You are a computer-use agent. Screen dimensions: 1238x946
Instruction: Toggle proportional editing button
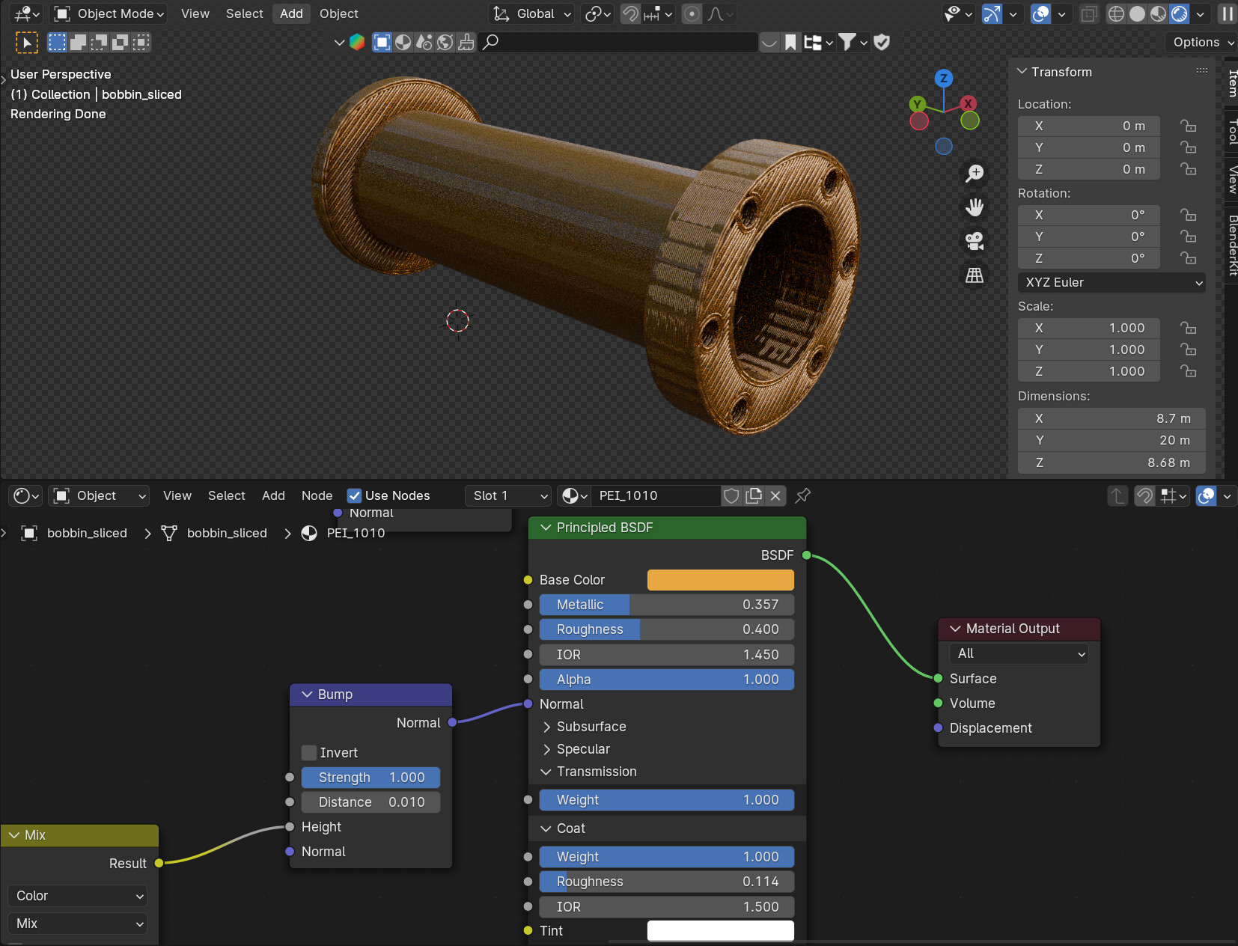pyautogui.click(x=692, y=13)
